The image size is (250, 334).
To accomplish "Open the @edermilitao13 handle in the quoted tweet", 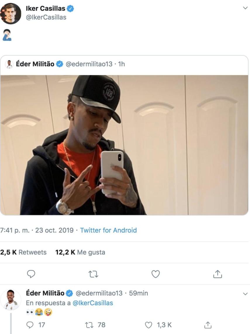I will pyautogui.click(x=89, y=64).
